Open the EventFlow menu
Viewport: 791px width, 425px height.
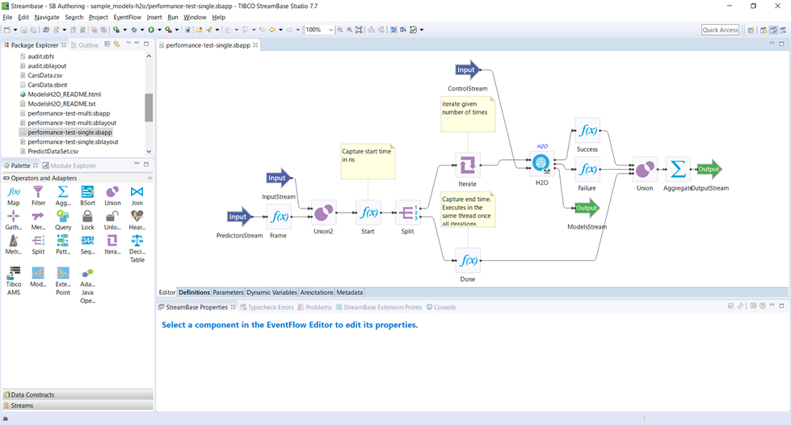[127, 17]
